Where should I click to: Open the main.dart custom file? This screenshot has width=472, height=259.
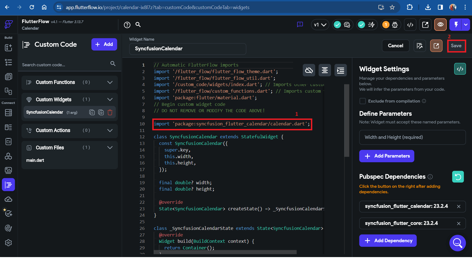point(35,160)
